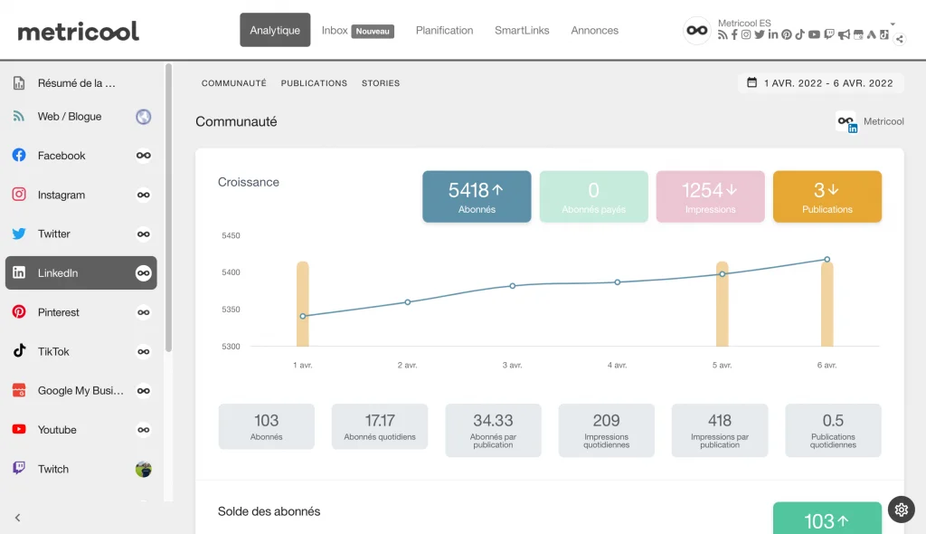Viewport: 926px width, 534px height.
Task: Click the Pinterest connection infinity badge
Action: click(x=144, y=312)
